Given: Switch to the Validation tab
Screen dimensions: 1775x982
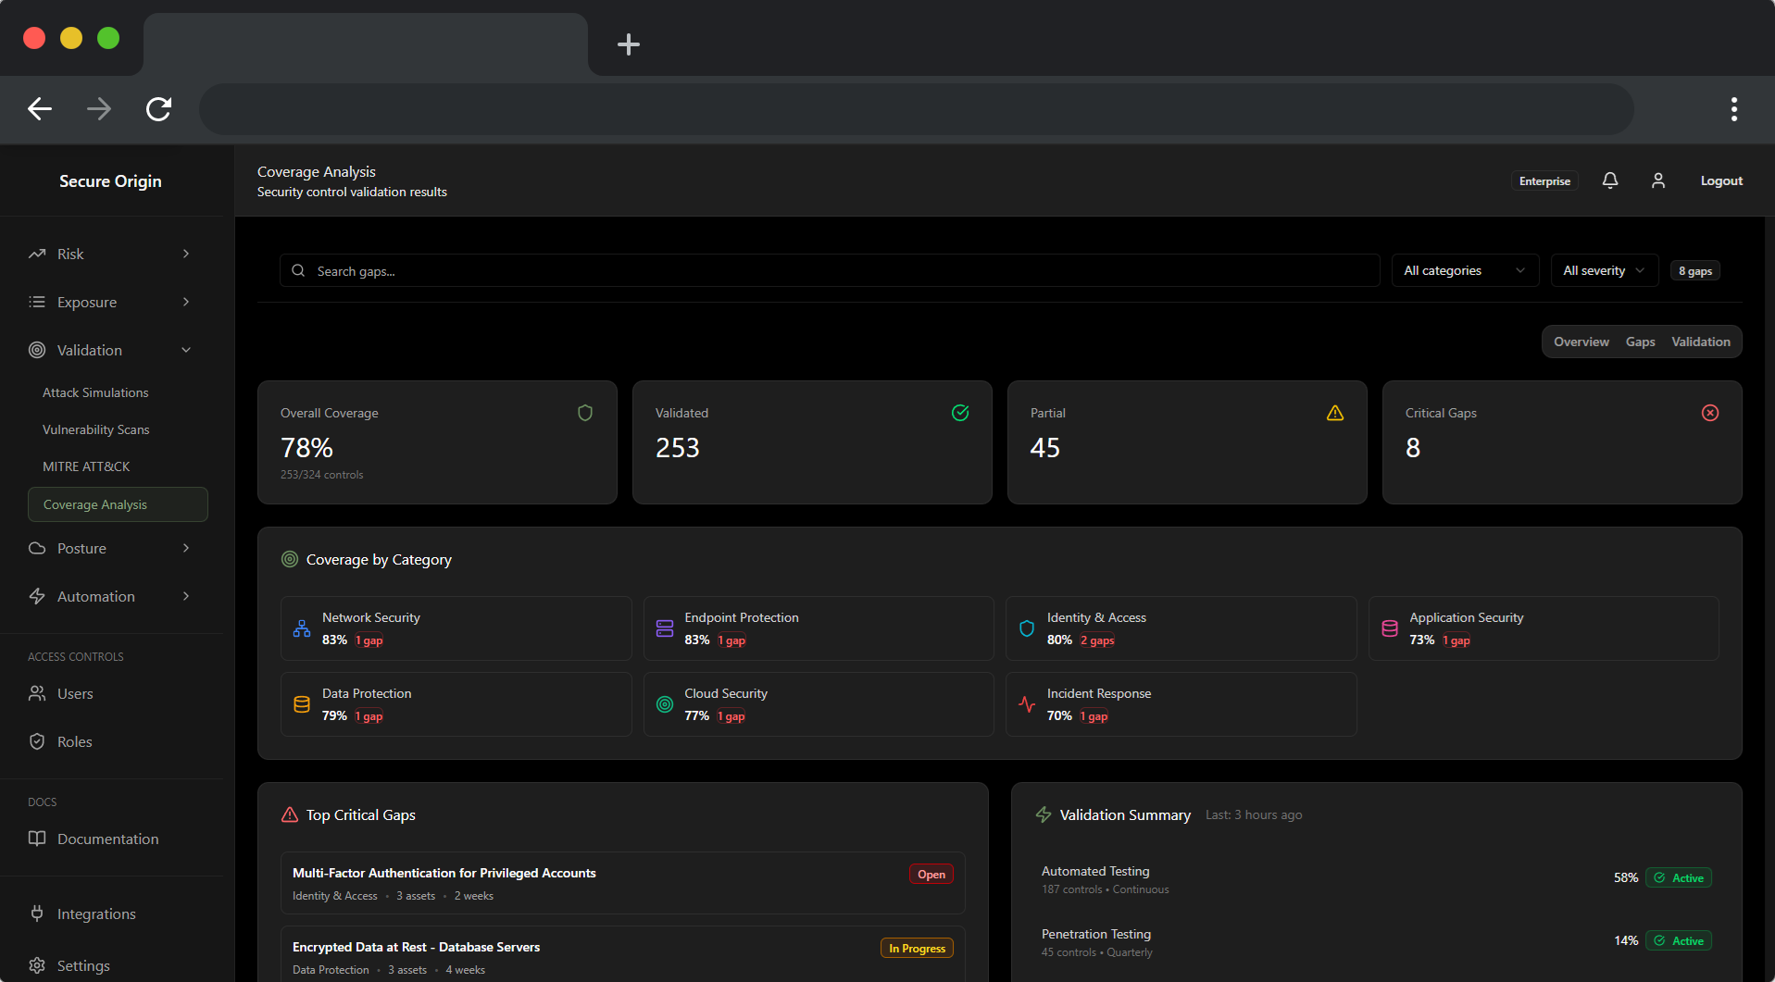Looking at the screenshot, I should (x=1701, y=342).
